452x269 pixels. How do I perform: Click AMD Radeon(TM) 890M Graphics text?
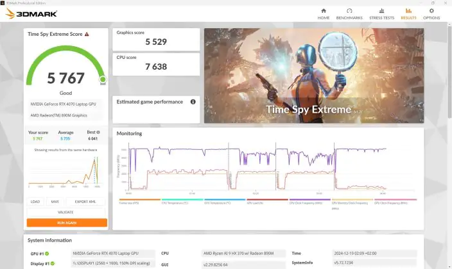click(x=59, y=115)
